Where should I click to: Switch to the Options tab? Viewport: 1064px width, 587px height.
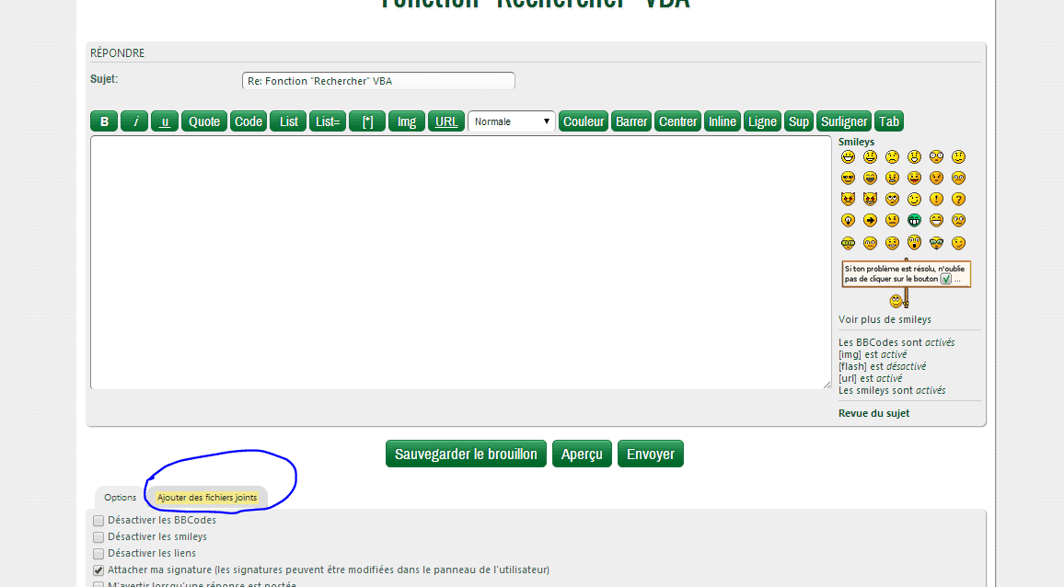120,498
